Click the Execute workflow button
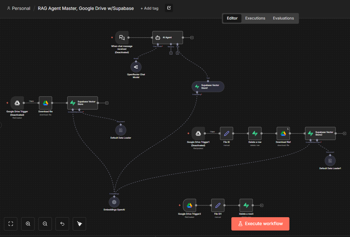This screenshot has width=350, height=237. pos(260,224)
